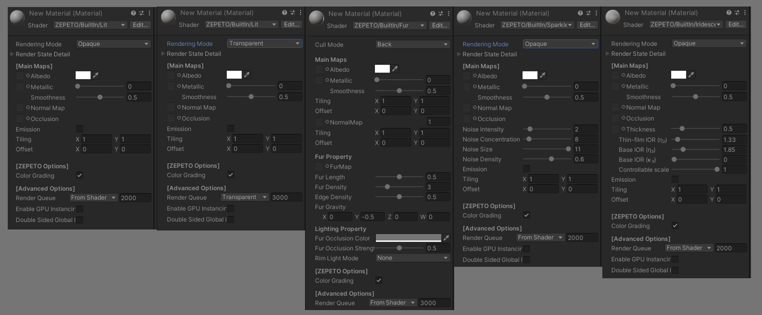The width and height of the screenshot is (762, 315).
Task: Enable Double Sided Global Illumination in Lit Transparent panel
Action: pos(231,219)
